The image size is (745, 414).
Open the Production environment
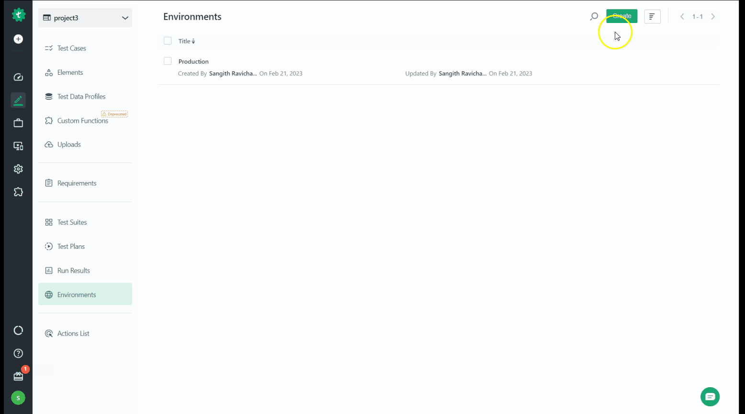193,61
